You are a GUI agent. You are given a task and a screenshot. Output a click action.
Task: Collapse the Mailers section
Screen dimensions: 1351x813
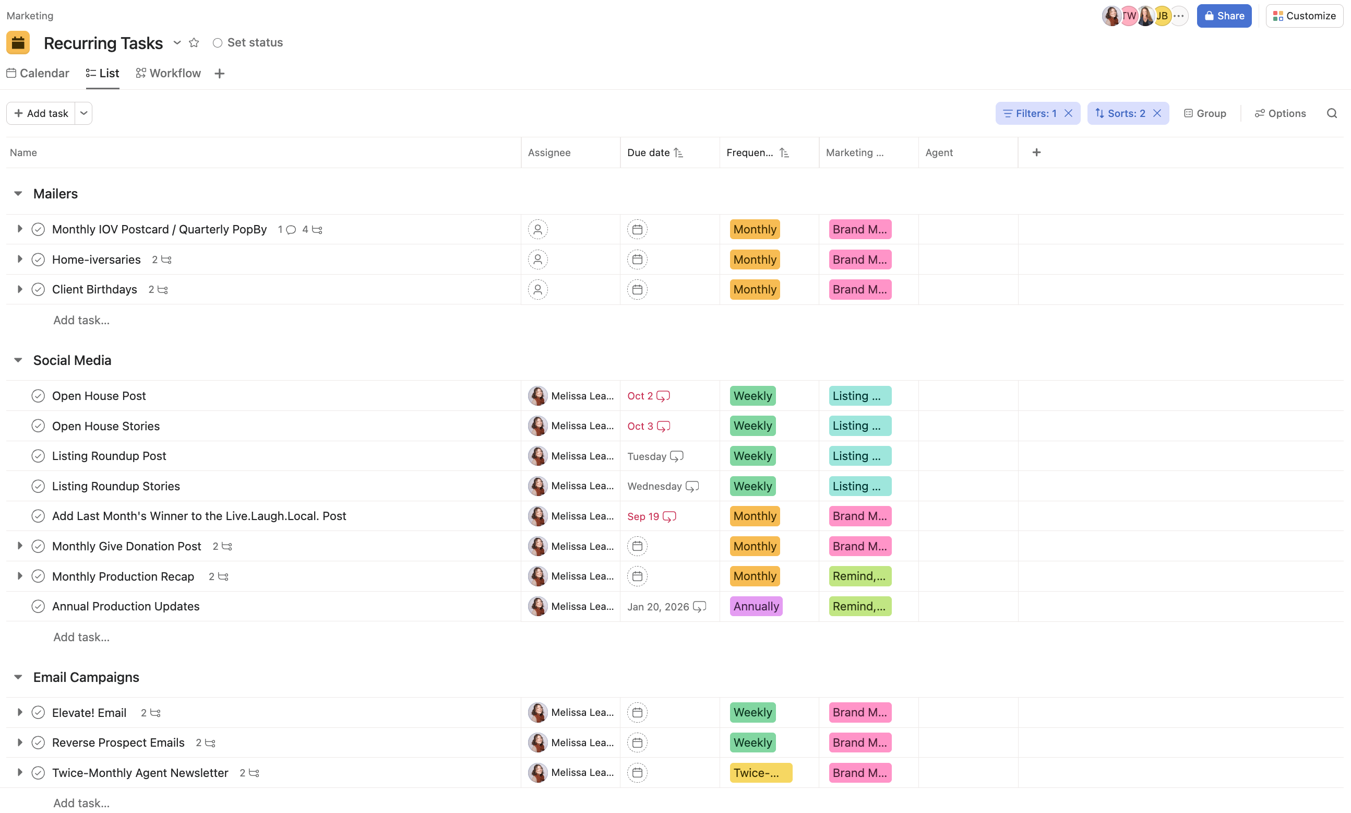18,193
